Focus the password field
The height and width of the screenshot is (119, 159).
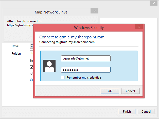click(86, 70)
